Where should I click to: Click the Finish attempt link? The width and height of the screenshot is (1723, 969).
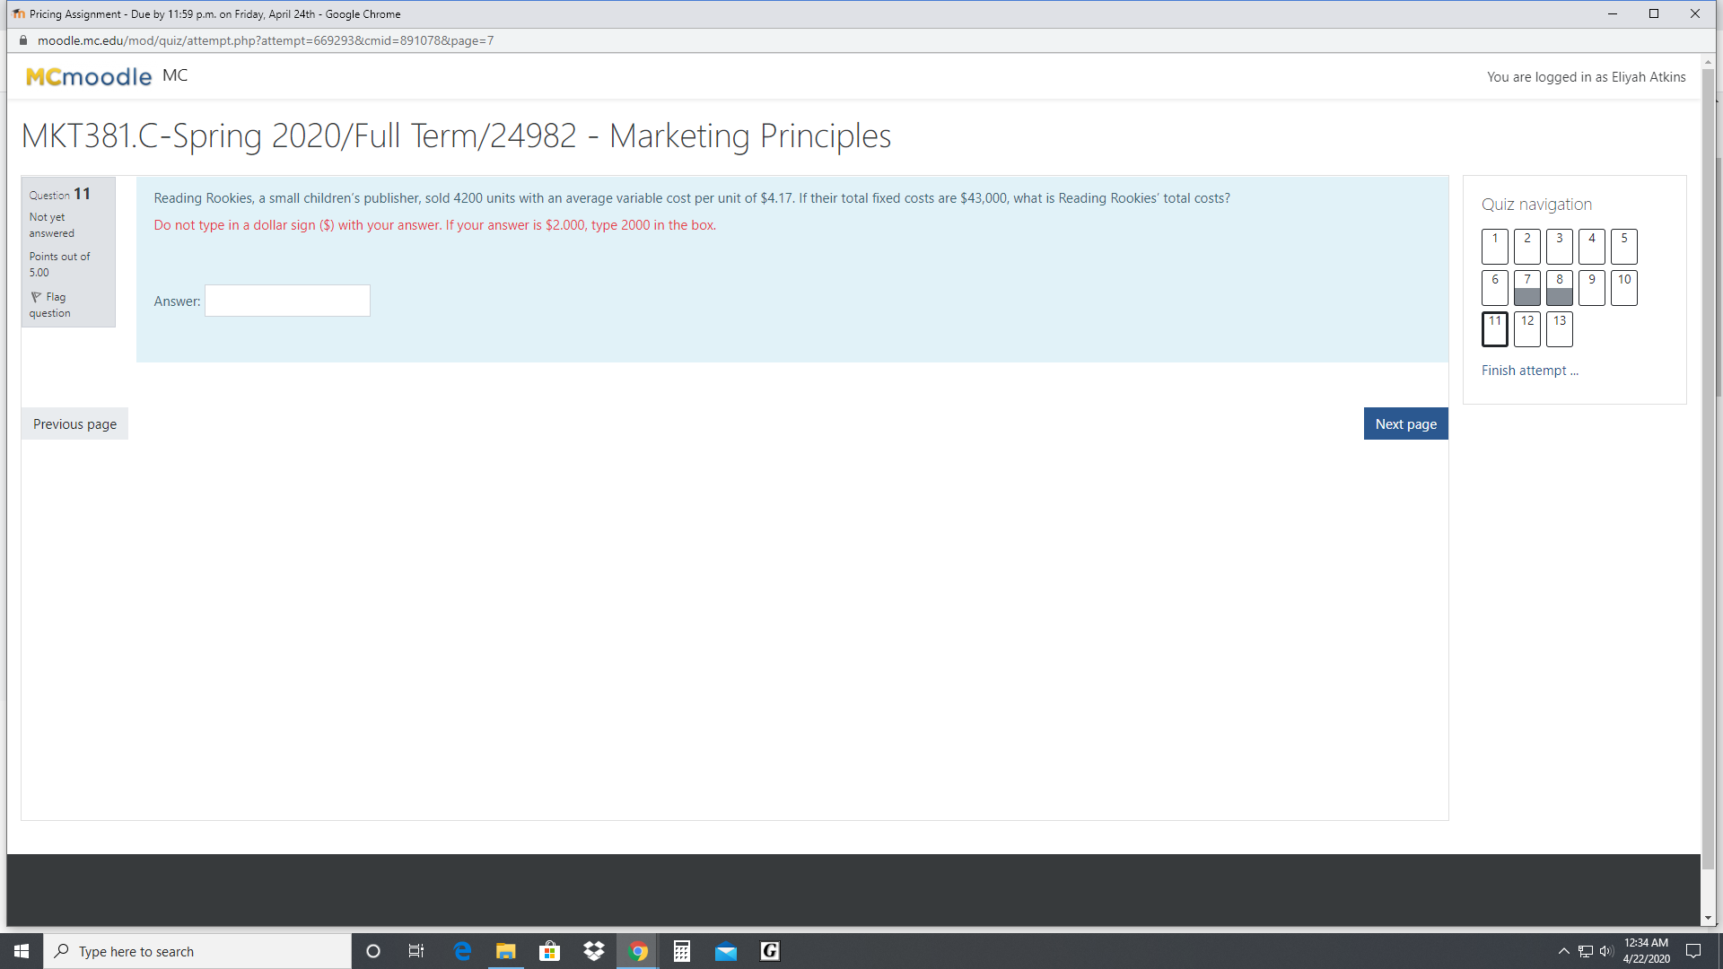click(x=1530, y=369)
